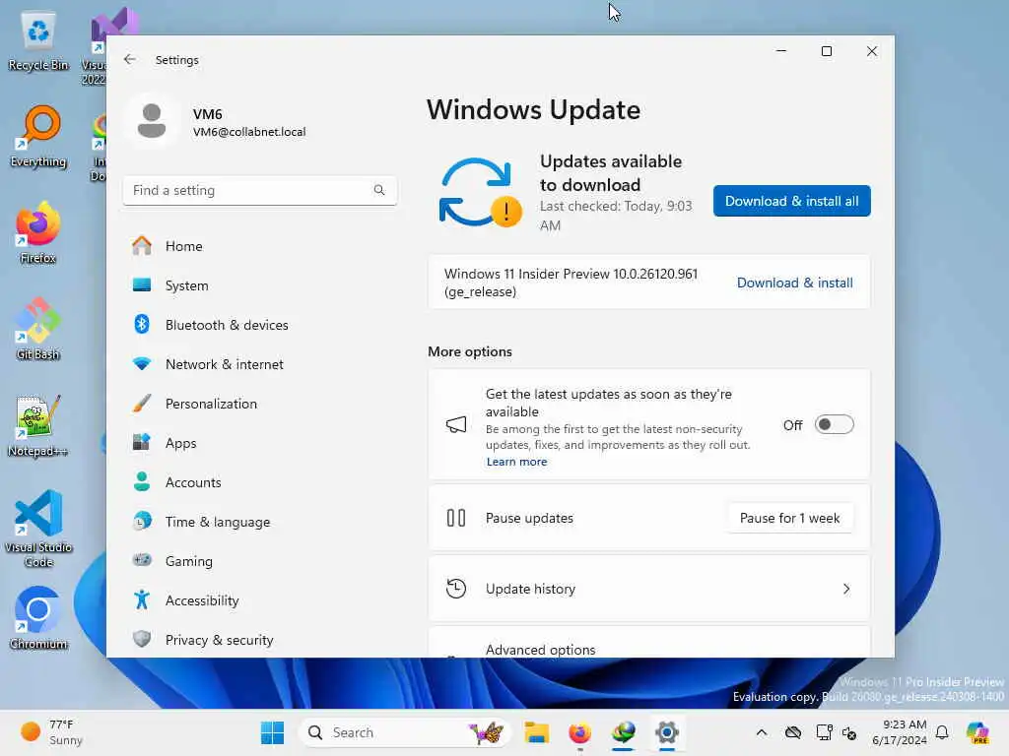The image size is (1009, 756).
Task: Click the Update history clock icon
Action: (456, 589)
